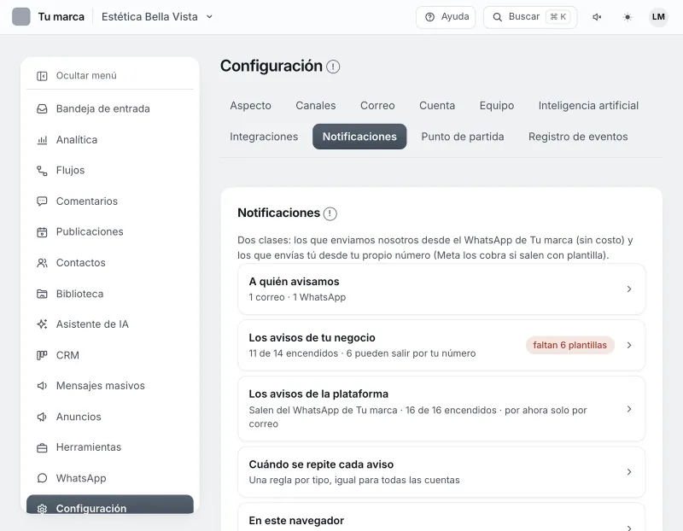Click the Publicaciones calendar icon

pos(42,232)
